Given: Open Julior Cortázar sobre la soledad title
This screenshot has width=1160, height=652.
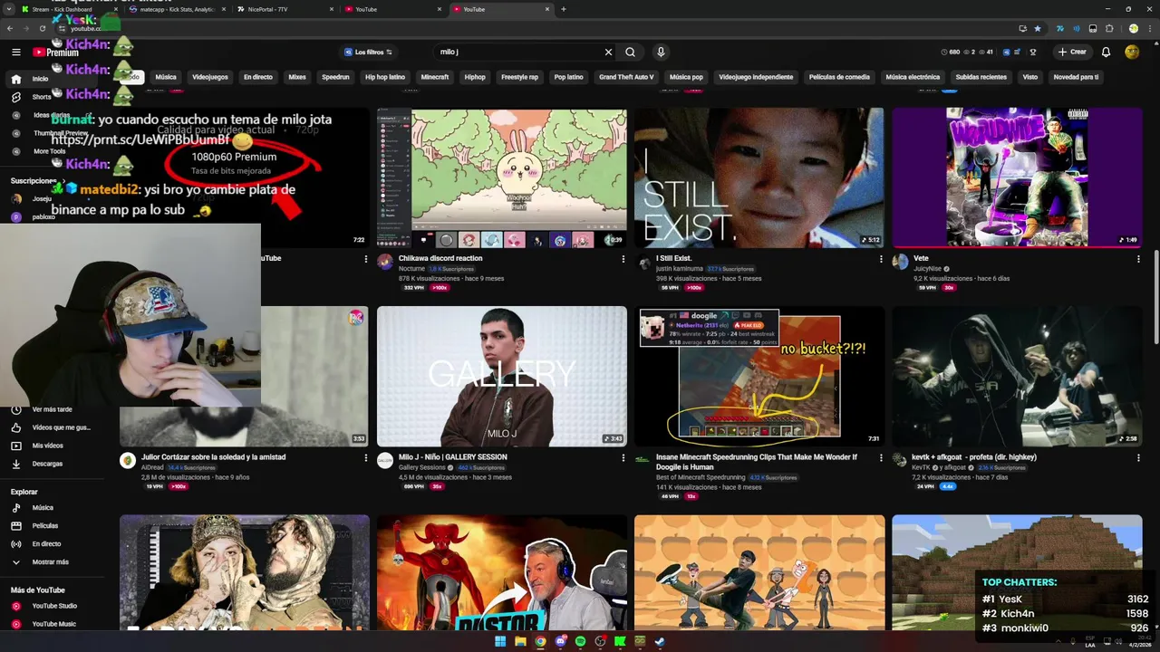Looking at the screenshot, I should click(213, 457).
